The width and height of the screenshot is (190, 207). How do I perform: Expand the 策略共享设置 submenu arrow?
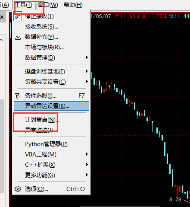pos(87,82)
